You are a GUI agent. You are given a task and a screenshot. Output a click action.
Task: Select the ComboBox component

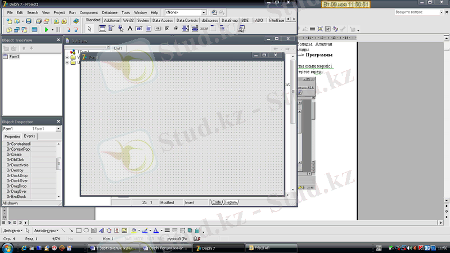(x=195, y=29)
